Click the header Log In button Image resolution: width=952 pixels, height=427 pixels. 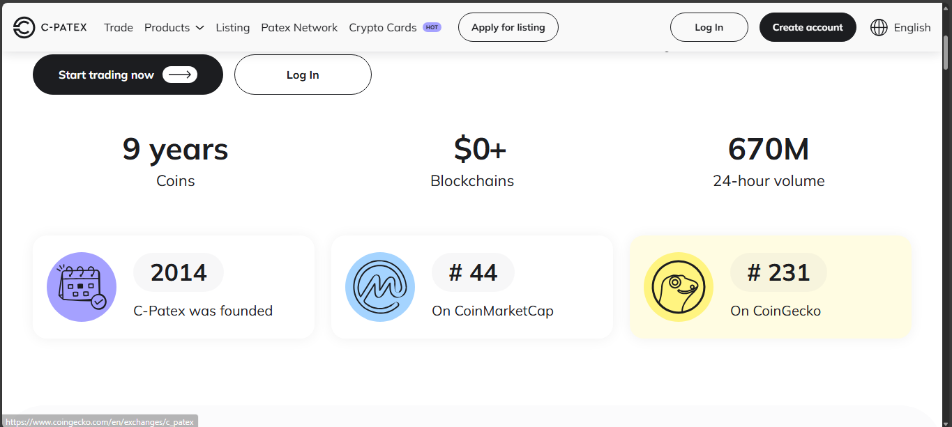click(x=709, y=27)
